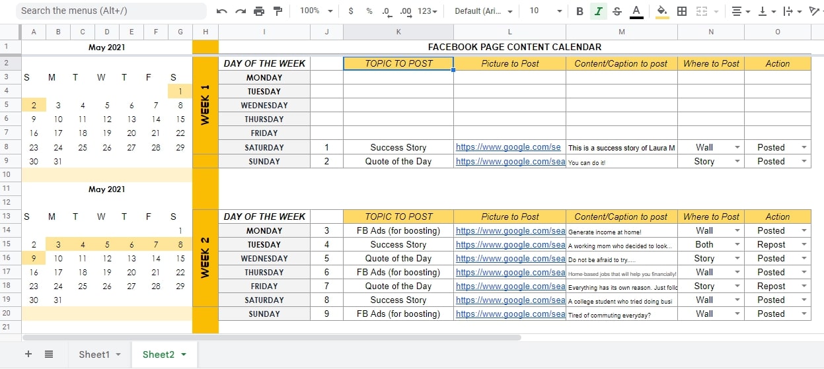Apply strikethrough formatting
This screenshot has width=824, height=369.
pyautogui.click(x=617, y=11)
